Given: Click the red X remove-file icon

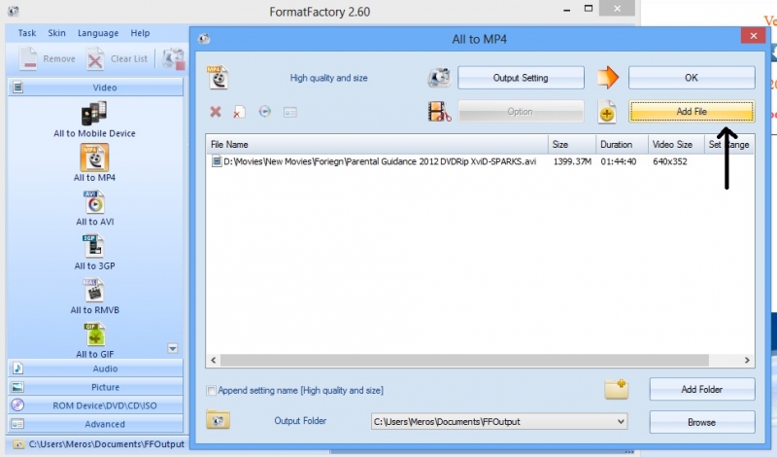Looking at the screenshot, I should point(216,112).
